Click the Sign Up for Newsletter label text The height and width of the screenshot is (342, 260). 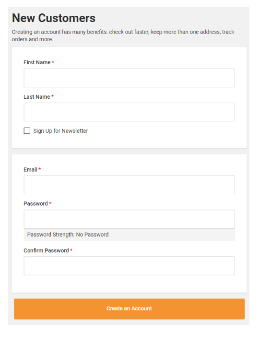point(60,131)
